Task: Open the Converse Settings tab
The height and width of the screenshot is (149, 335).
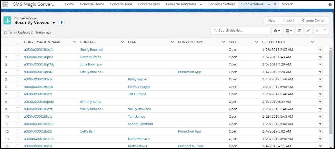Action: (222, 4)
